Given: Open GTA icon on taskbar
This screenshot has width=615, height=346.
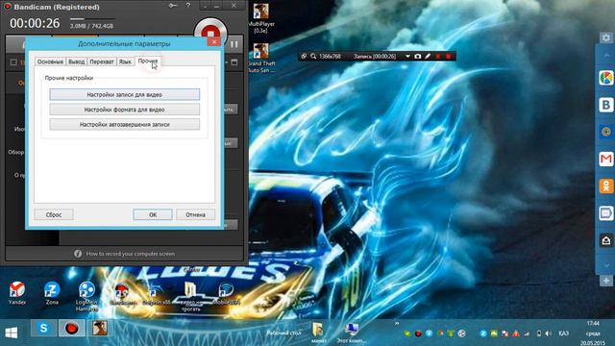Looking at the screenshot, I should 100,328.
